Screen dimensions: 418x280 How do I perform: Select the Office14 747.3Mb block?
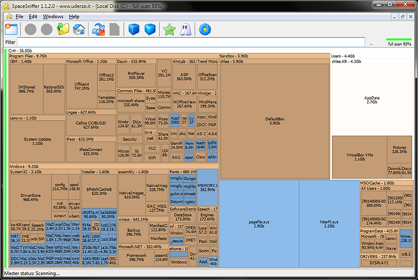(82, 86)
